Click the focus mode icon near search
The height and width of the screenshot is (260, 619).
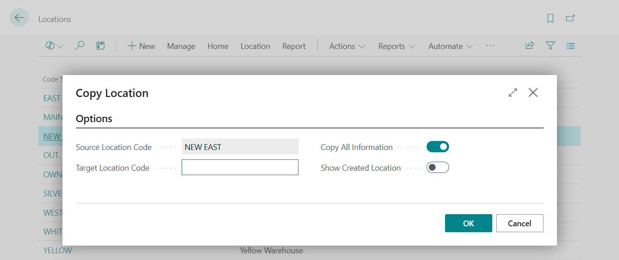pos(100,45)
